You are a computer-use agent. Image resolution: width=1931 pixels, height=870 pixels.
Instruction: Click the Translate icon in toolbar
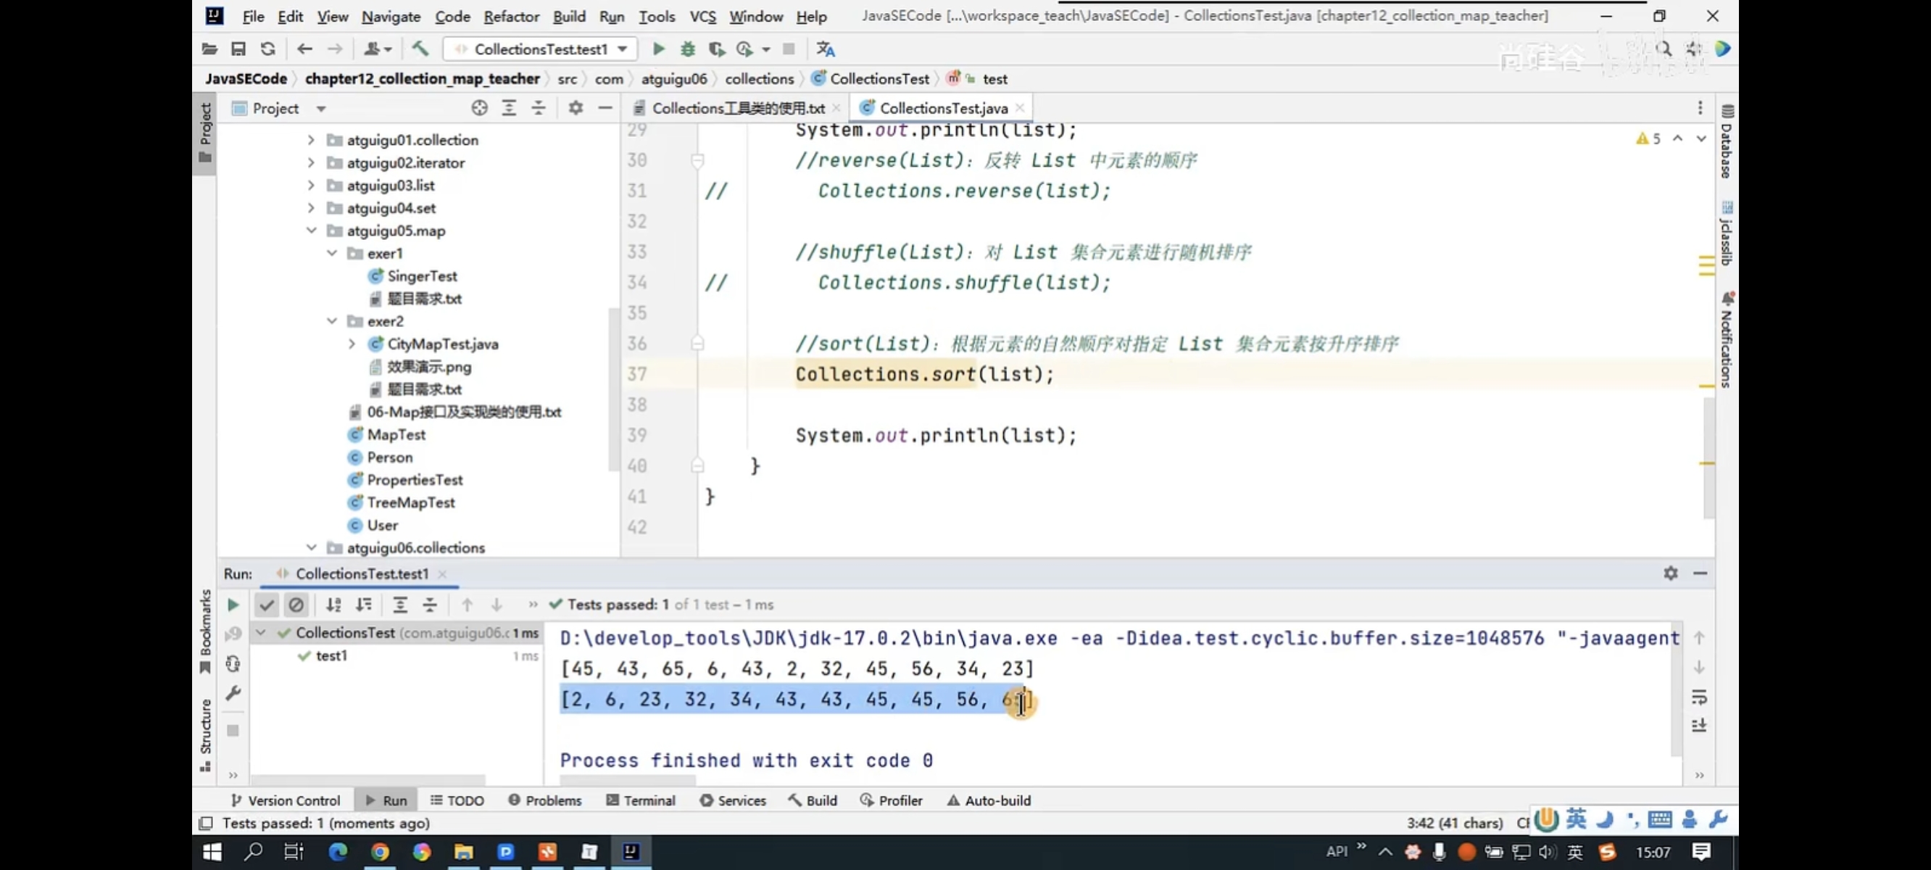[826, 49]
